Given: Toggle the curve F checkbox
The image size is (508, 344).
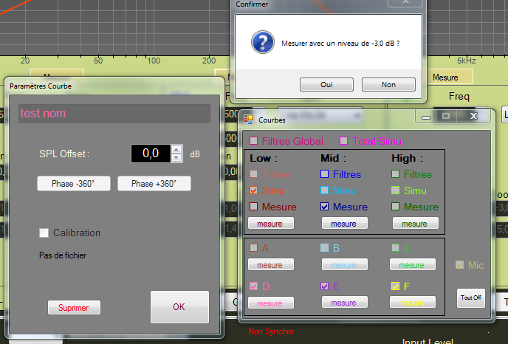Looking at the screenshot, I should pos(396,286).
